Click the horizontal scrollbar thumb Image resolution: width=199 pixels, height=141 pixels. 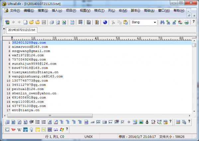pos(50,116)
